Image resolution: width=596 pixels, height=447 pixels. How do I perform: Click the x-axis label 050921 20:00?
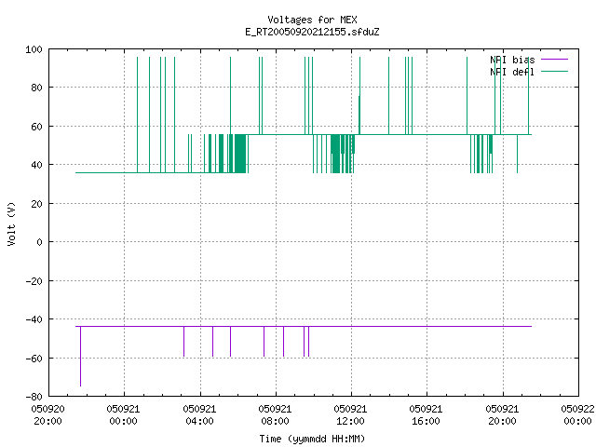click(503, 414)
